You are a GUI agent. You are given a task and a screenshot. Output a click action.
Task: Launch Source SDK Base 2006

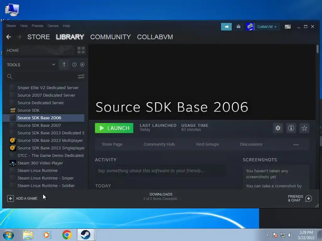[x=114, y=128]
